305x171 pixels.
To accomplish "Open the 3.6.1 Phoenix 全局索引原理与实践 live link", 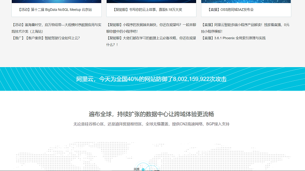I will pos(233,38).
